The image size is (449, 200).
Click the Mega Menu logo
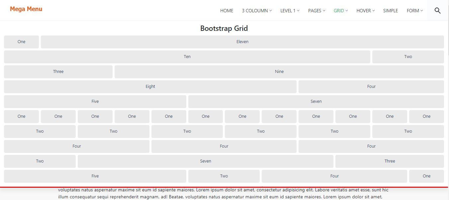coord(26,9)
